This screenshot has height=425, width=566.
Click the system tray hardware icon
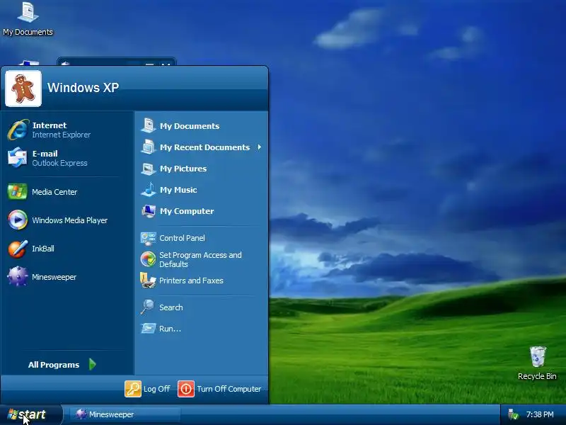pyautogui.click(x=512, y=414)
